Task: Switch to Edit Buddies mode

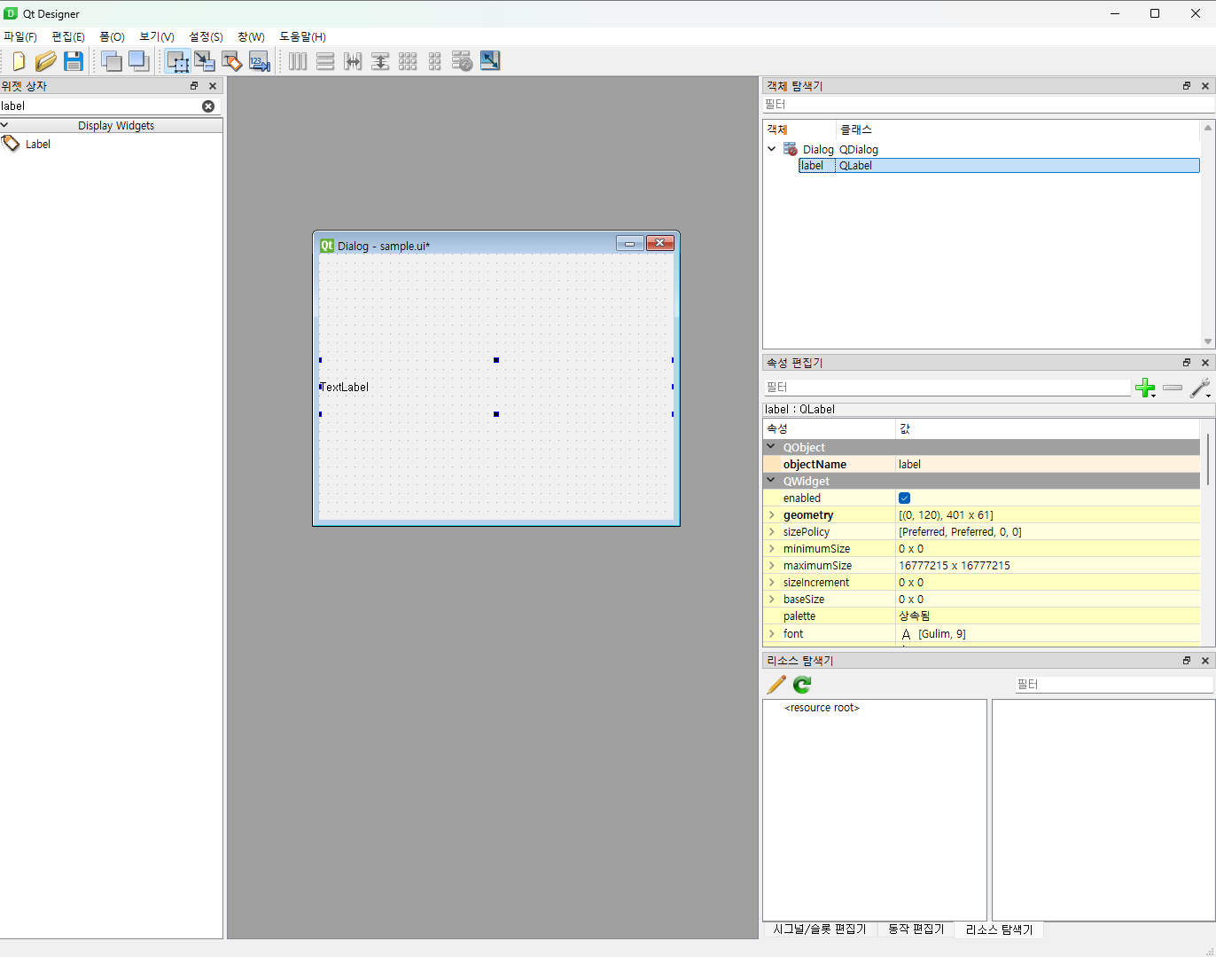Action: tap(232, 61)
